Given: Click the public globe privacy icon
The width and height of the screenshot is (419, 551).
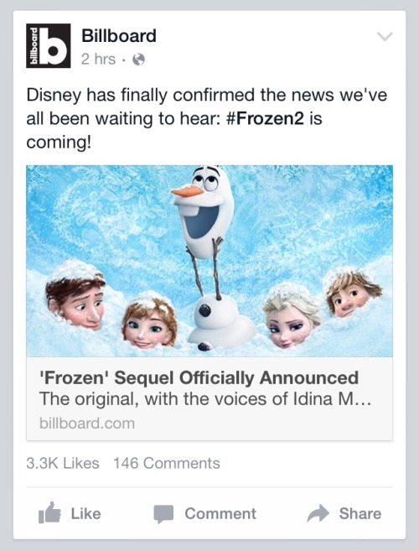Looking at the screenshot, I should 138,60.
